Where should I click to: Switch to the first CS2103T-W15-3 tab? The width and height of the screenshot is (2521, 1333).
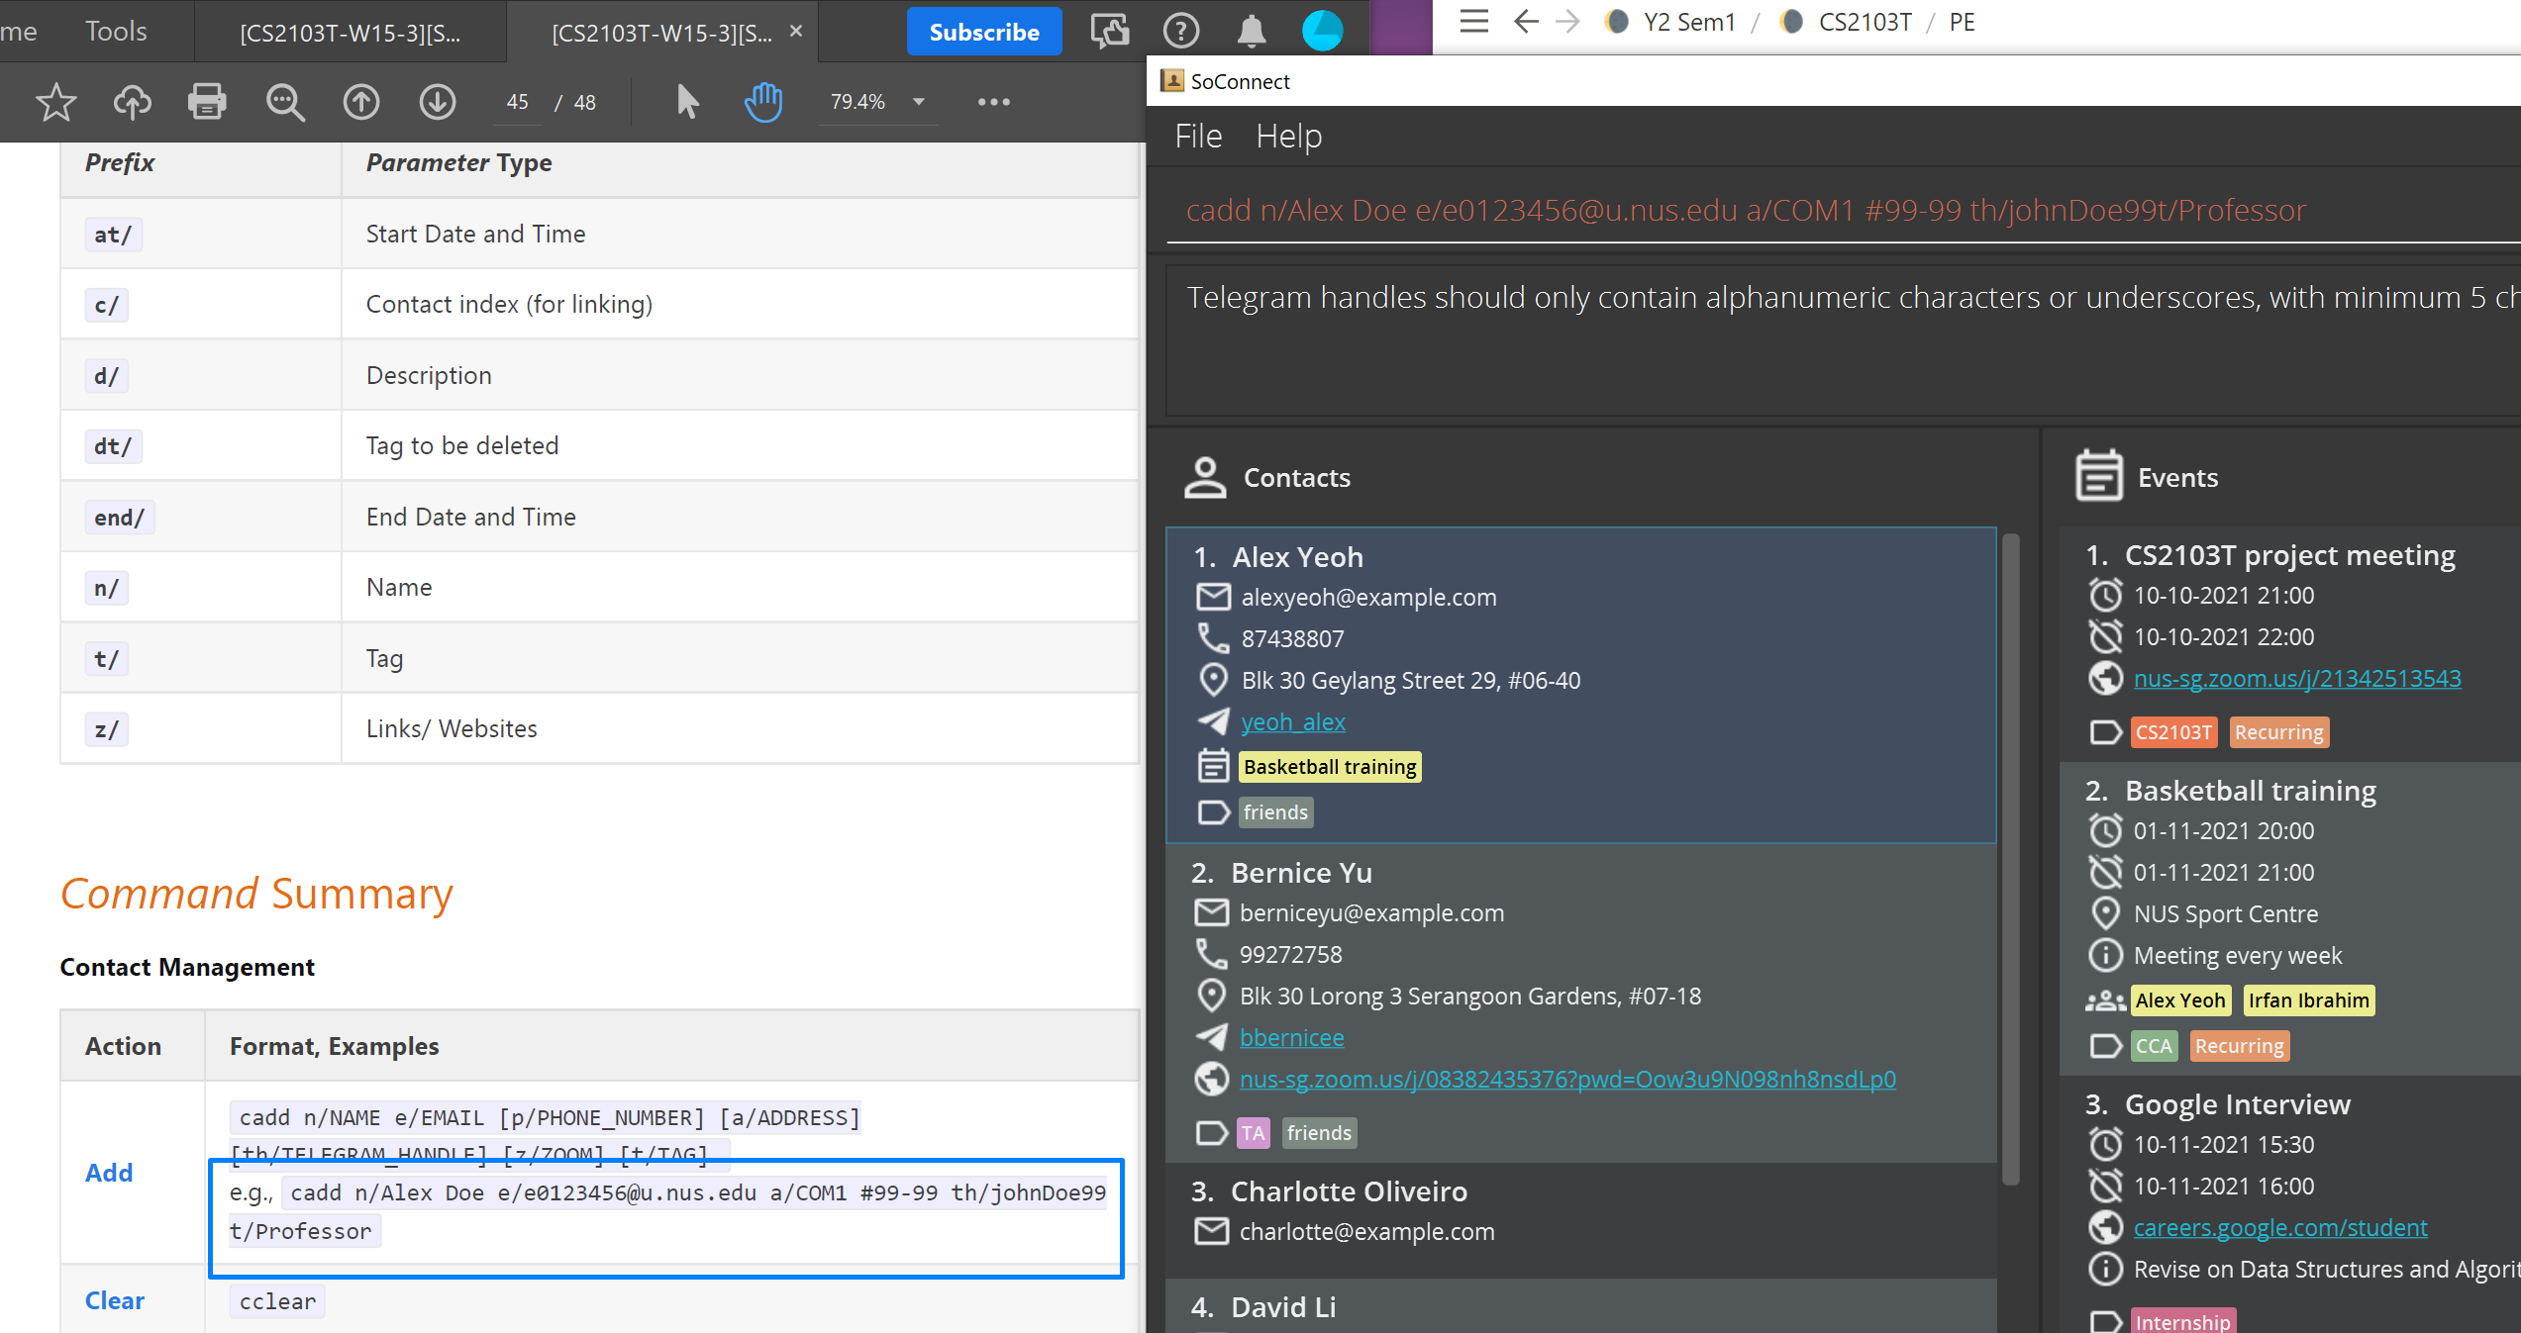(x=350, y=33)
